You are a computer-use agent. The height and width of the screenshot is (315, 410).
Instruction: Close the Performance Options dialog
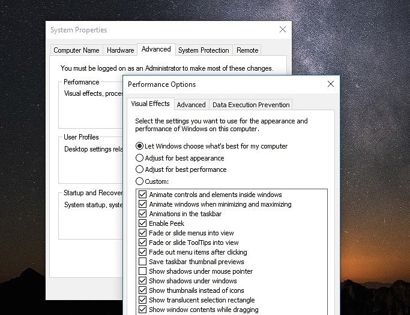click(x=330, y=84)
